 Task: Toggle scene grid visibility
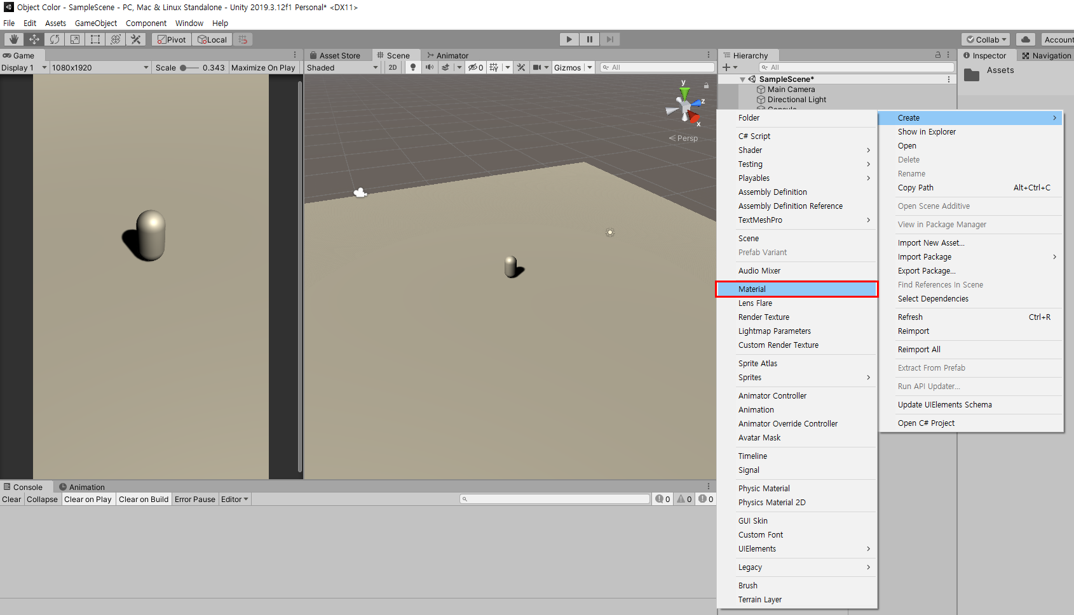[494, 67]
